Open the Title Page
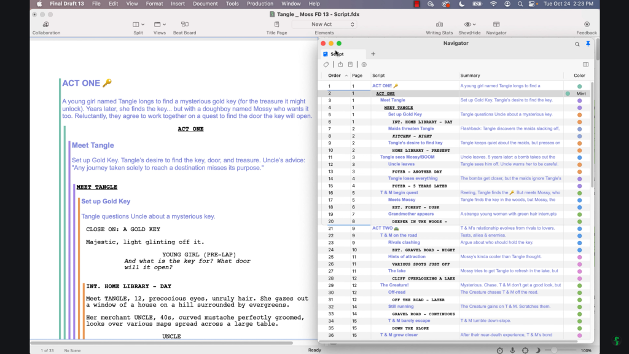 (276, 25)
